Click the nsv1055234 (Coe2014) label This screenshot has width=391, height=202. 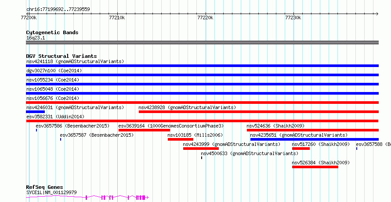tap(53, 80)
